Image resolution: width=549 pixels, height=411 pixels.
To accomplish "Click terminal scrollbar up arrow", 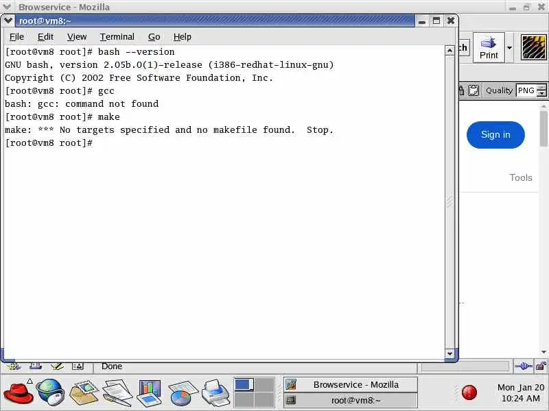I will pyautogui.click(x=449, y=51).
